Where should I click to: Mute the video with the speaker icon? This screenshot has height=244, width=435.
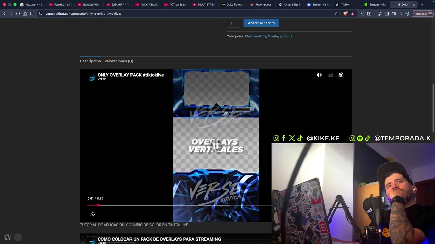(x=319, y=75)
